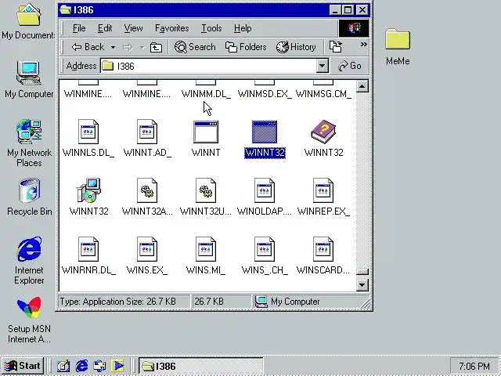Click the scrollbar down arrow
This screenshot has height=376, width=501.
click(362, 284)
